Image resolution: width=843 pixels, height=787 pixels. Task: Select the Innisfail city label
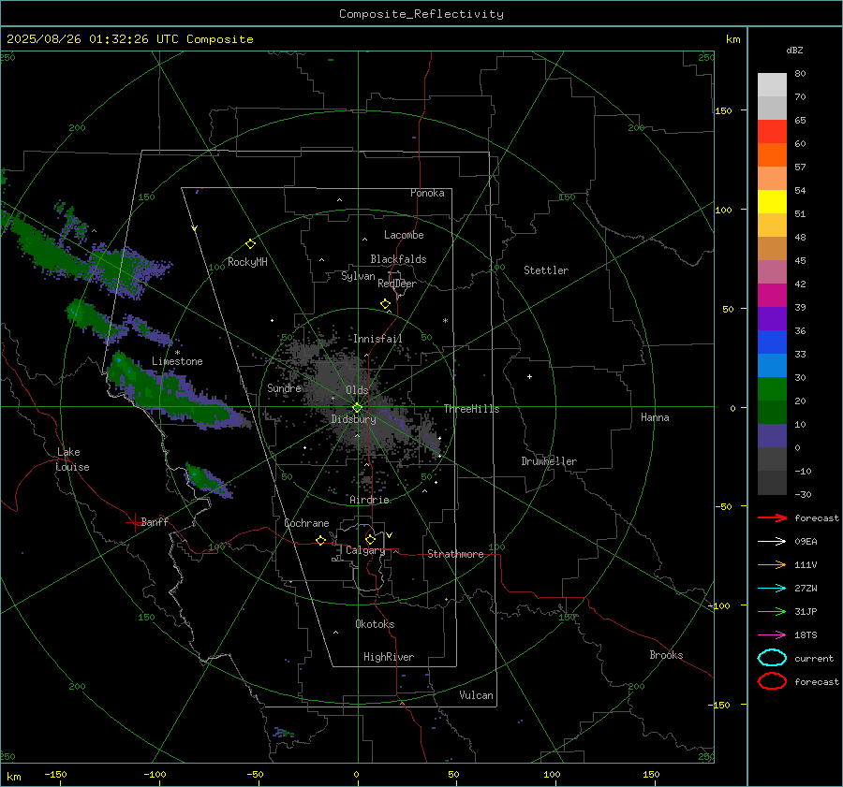point(377,339)
